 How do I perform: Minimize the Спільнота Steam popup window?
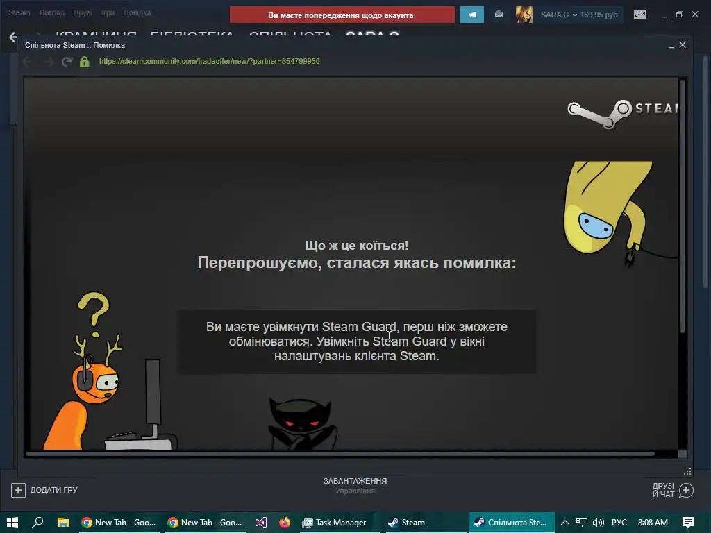[671, 46]
